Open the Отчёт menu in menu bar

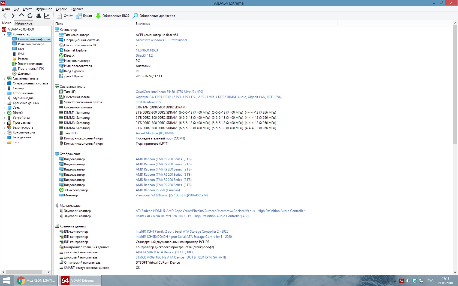coord(27,9)
